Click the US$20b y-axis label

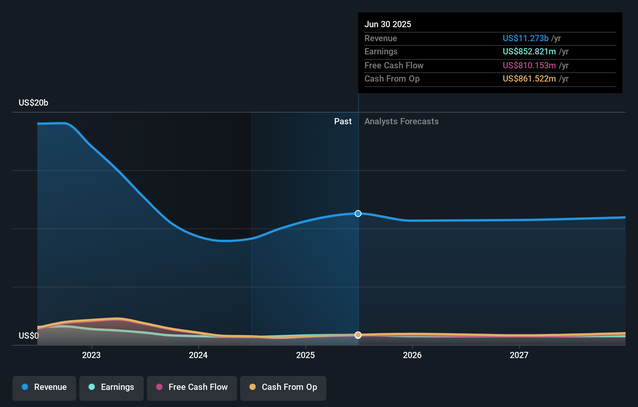[x=33, y=103]
